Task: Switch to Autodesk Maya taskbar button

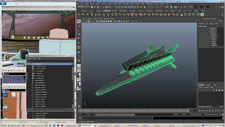Action: (86, 126)
